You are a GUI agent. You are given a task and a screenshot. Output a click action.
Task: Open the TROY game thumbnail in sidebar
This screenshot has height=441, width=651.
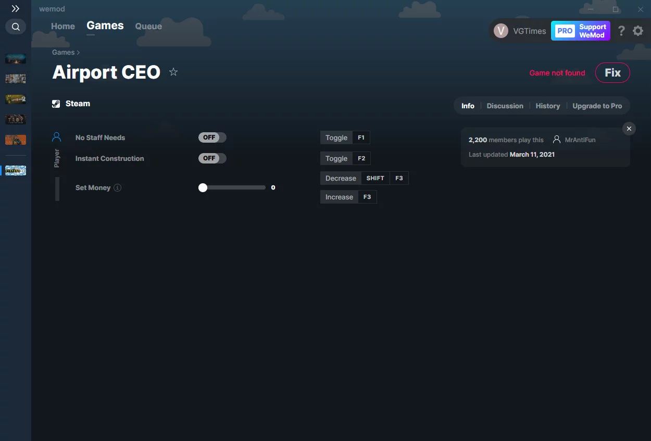pyautogui.click(x=16, y=119)
